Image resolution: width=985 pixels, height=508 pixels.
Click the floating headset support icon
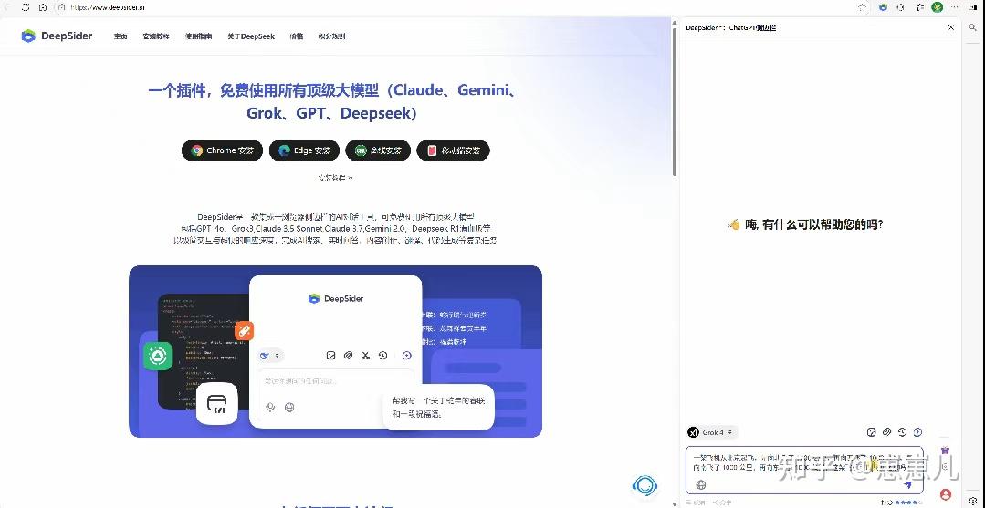644,485
